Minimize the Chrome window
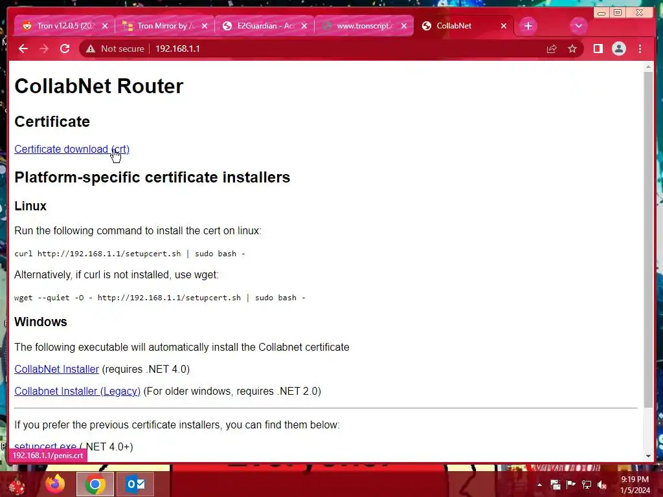This screenshot has width=663, height=497. (x=601, y=12)
